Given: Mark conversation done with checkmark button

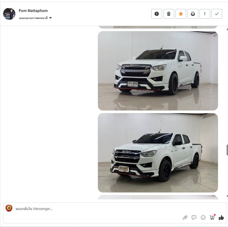Looking at the screenshot, I should tap(217, 14).
